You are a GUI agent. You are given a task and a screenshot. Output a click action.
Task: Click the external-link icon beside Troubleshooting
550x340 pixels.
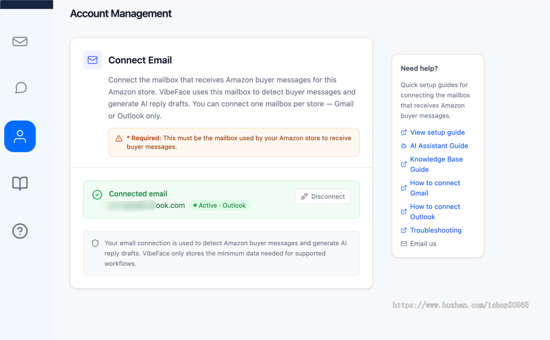click(404, 230)
